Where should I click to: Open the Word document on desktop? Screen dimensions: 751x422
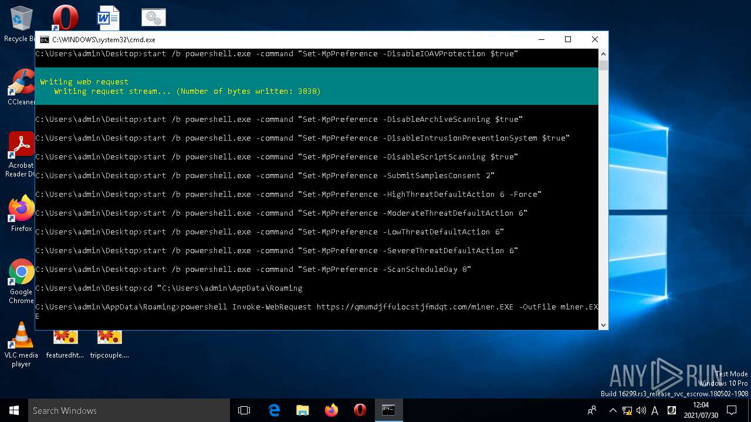point(109,17)
